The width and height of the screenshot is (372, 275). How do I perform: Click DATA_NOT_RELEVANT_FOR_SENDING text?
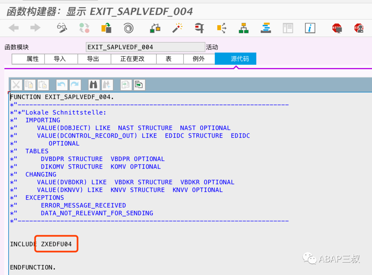[97, 213]
